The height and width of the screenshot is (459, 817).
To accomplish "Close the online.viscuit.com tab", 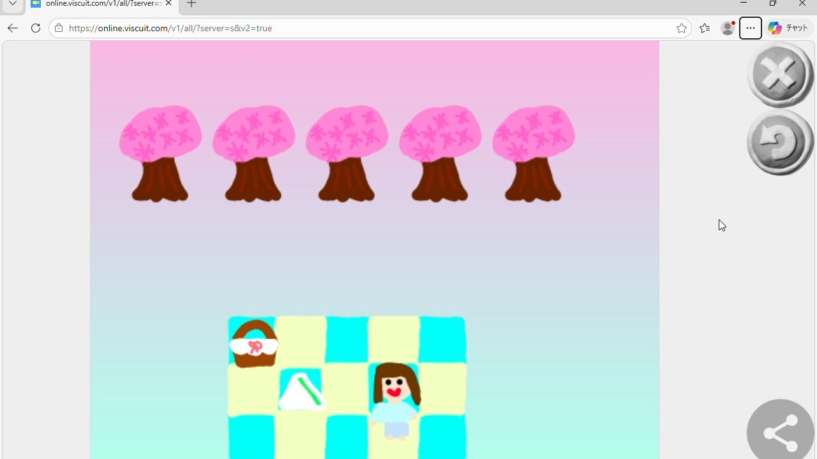I will [169, 3].
